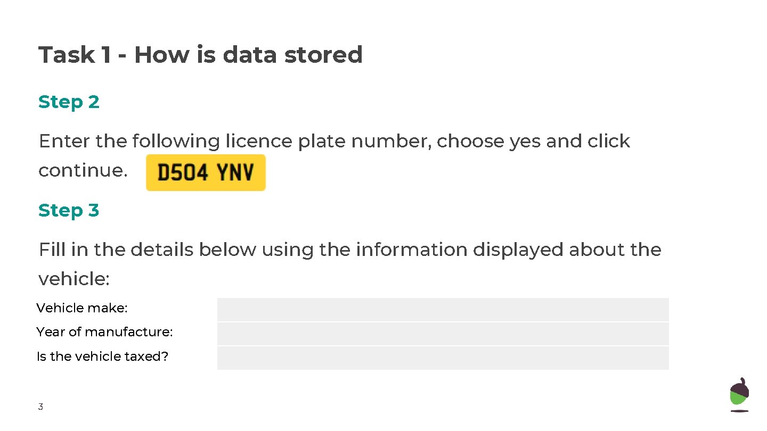Image resolution: width=767 pixels, height=431 pixels.
Task: Click the words 'How is data stored' in the title
Action: 248,55
